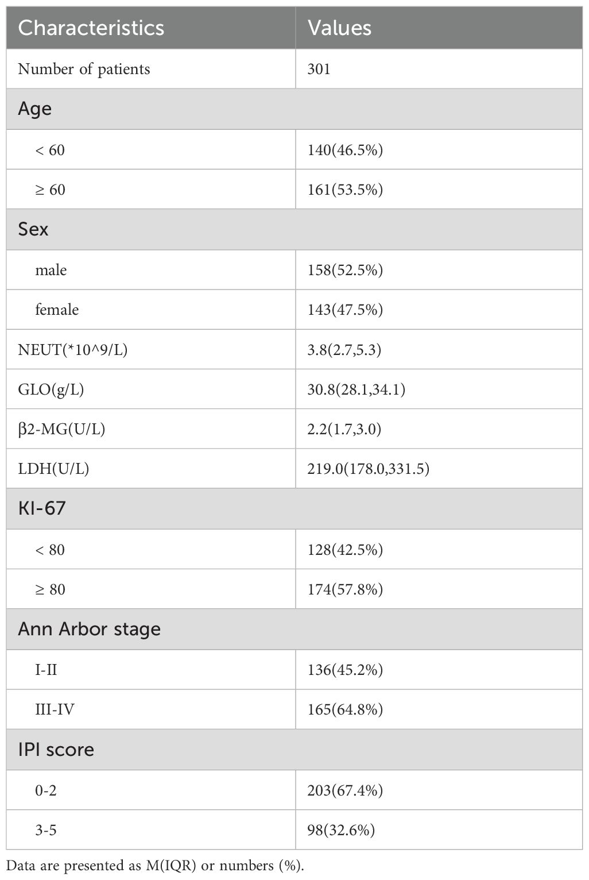Select the KI-67 section heading

pos(42,508)
